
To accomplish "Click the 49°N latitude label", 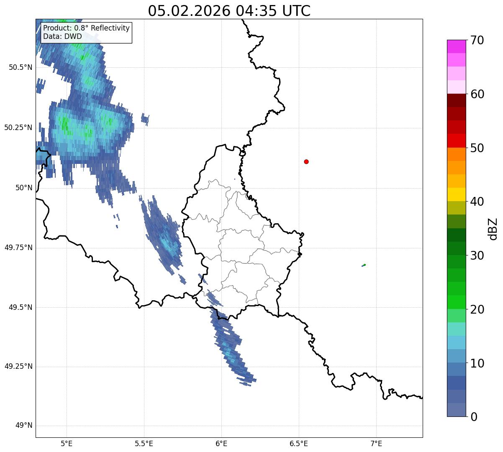I will 24,426.
